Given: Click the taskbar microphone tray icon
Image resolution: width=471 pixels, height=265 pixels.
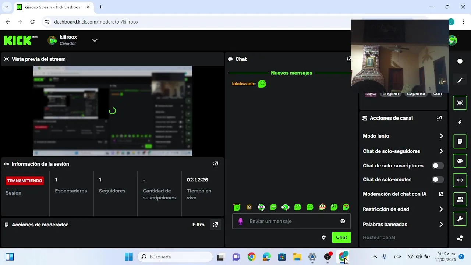Looking at the screenshot, I should 385,257.
